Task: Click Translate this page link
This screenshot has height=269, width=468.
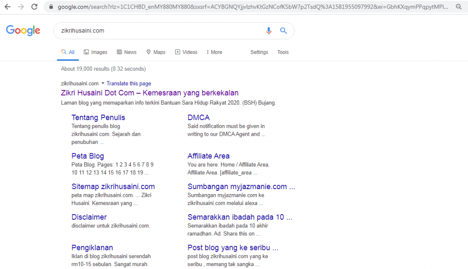Action: pyautogui.click(x=129, y=84)
